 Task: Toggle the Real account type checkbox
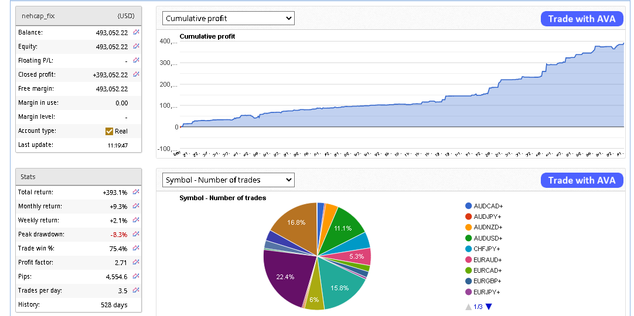click(x=109, y=131)
